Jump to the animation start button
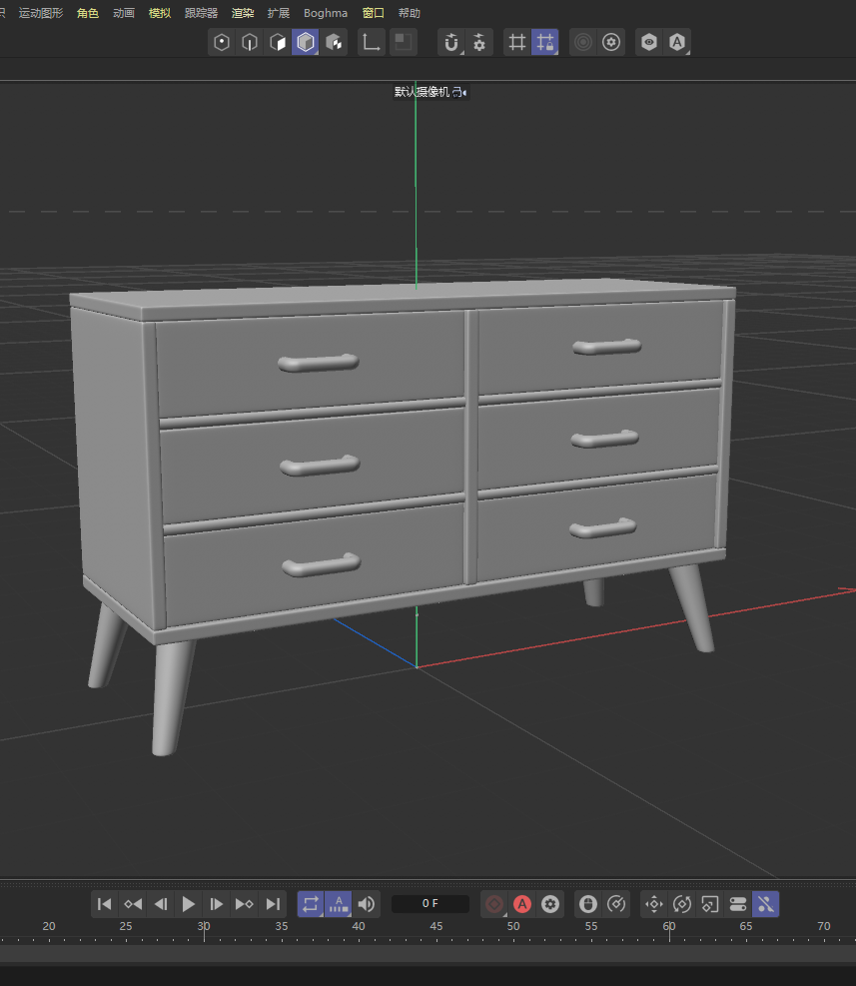 [105, 904]
